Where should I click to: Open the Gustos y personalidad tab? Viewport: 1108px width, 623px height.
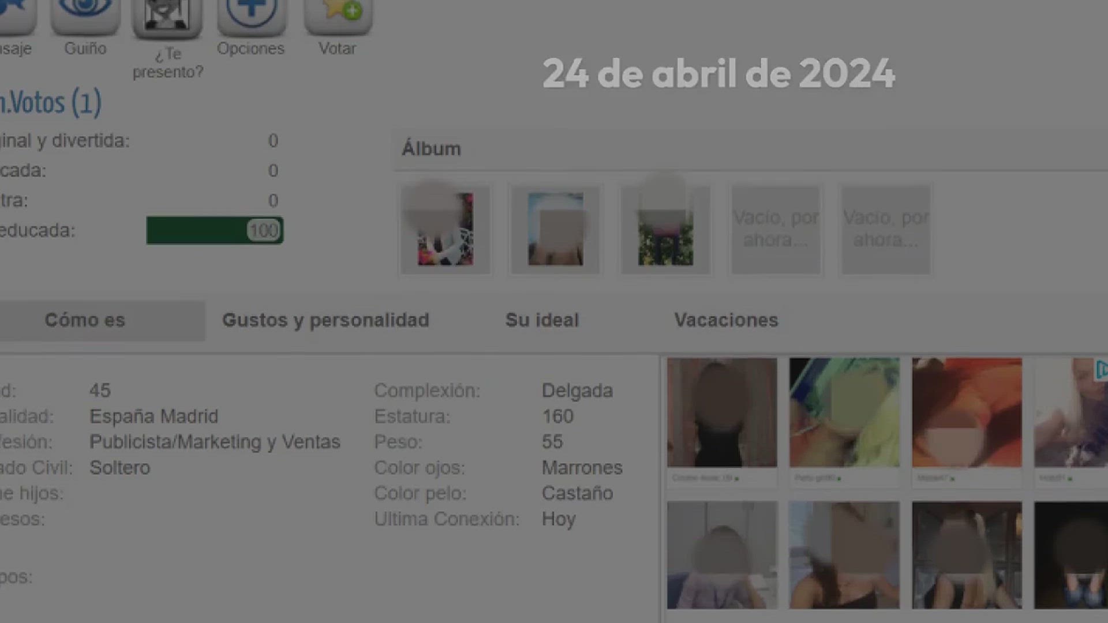(325, 320)
